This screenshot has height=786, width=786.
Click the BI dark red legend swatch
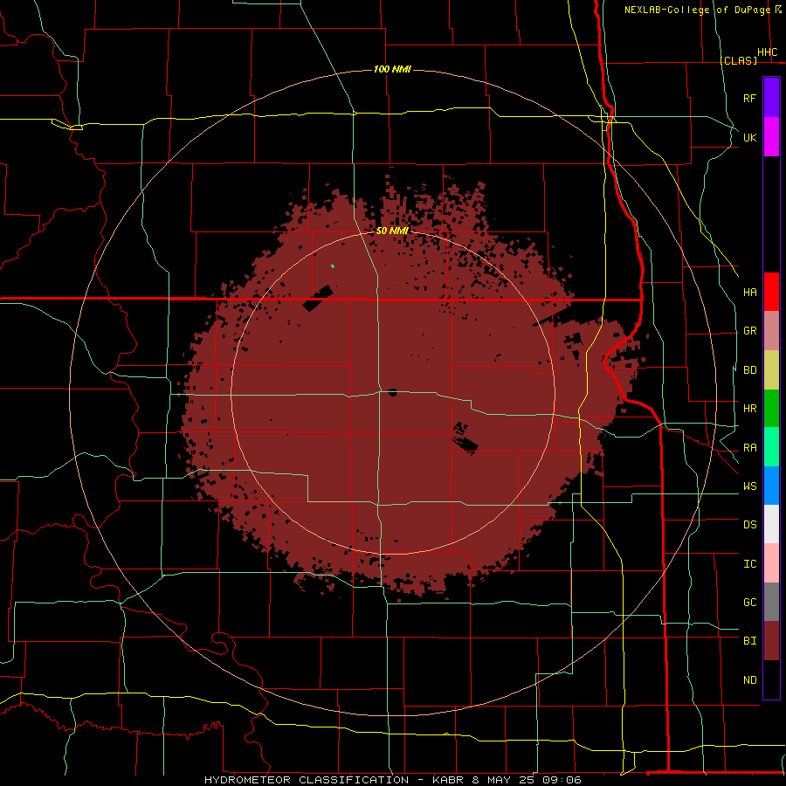pos(771,641)
